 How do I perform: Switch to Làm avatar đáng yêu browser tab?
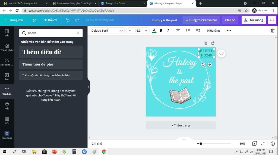coord(74,3)
